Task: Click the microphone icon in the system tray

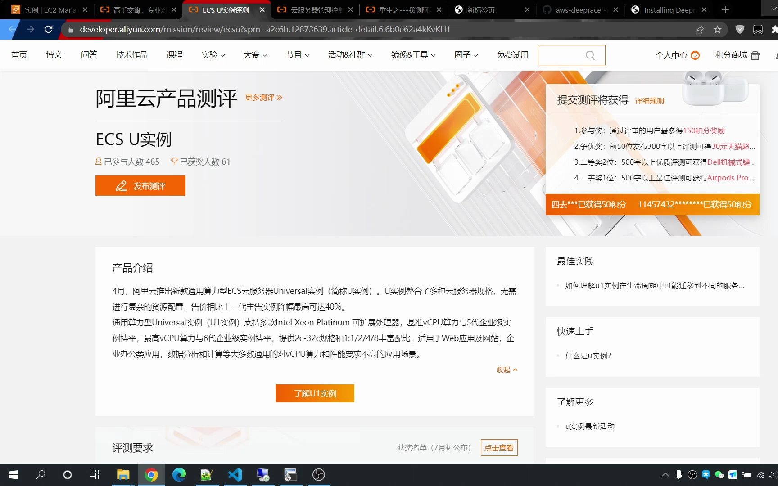Action: [678, 475]
